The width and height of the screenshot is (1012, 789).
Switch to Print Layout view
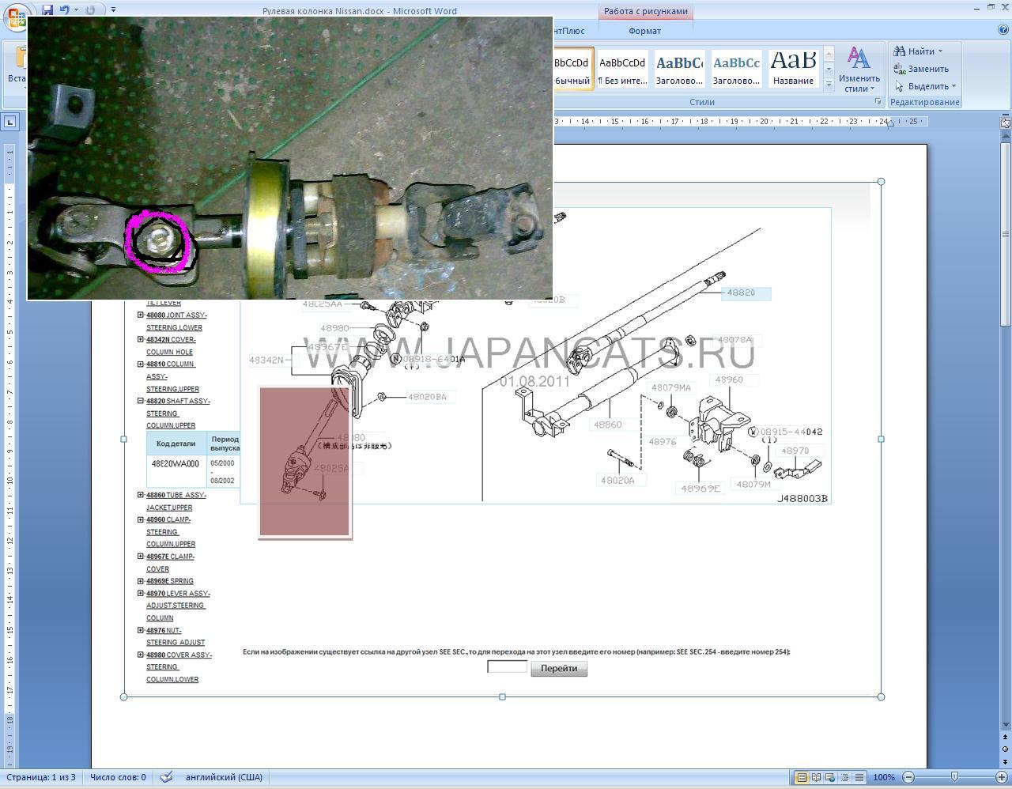tap(802, 777)
